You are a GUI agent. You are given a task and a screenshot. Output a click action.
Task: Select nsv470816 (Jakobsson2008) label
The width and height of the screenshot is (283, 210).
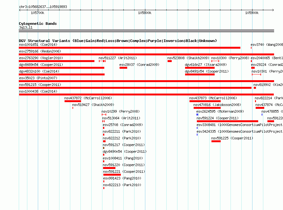tap(217, 105)
